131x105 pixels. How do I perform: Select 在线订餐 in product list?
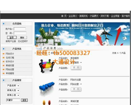tap(10, 57)
